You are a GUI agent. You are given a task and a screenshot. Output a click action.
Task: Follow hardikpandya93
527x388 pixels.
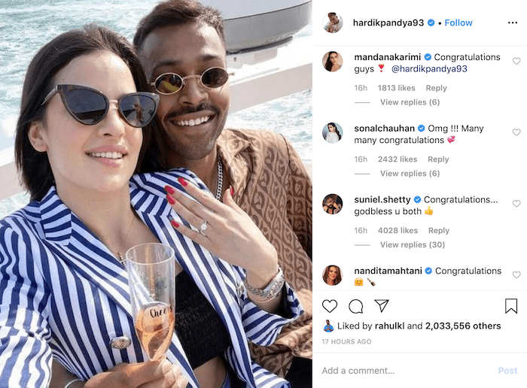458,23
